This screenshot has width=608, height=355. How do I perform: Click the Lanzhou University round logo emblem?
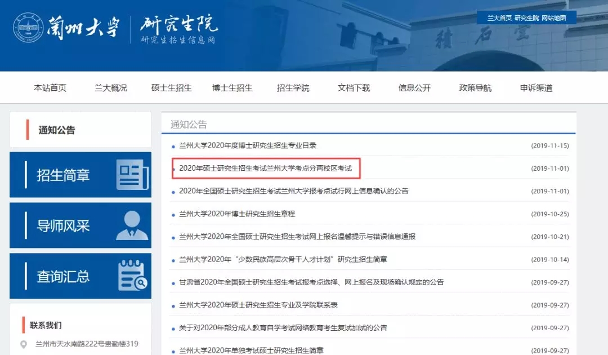28,27
